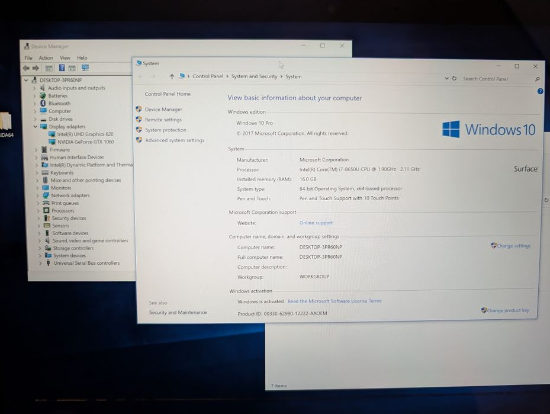Click the Online support link

coord(316,223)
